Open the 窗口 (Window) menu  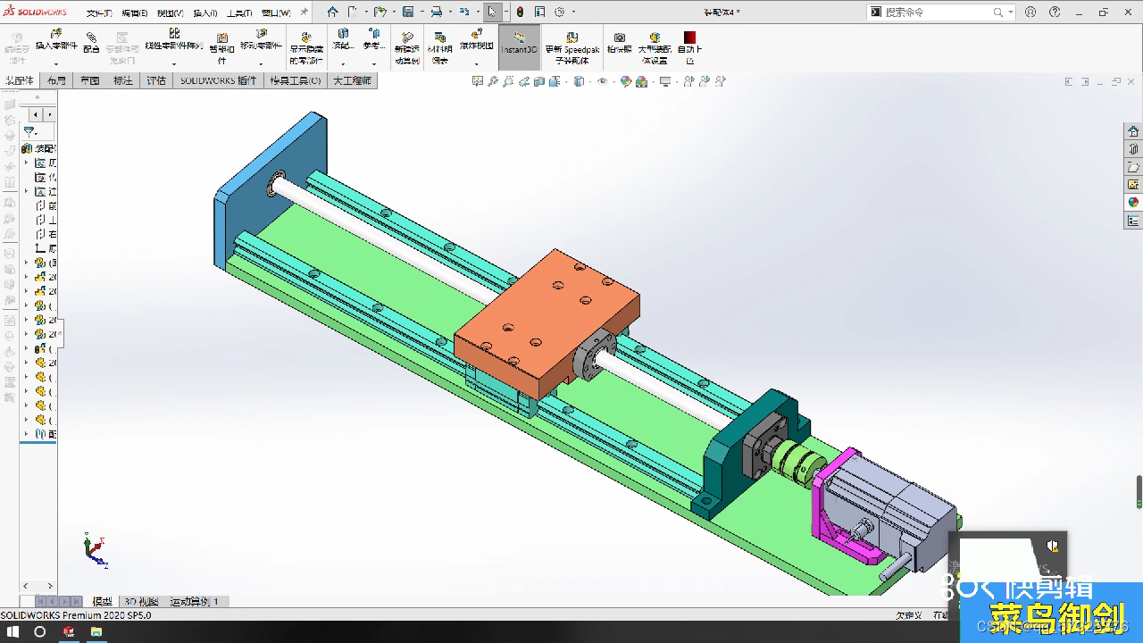tap(276, 13)
